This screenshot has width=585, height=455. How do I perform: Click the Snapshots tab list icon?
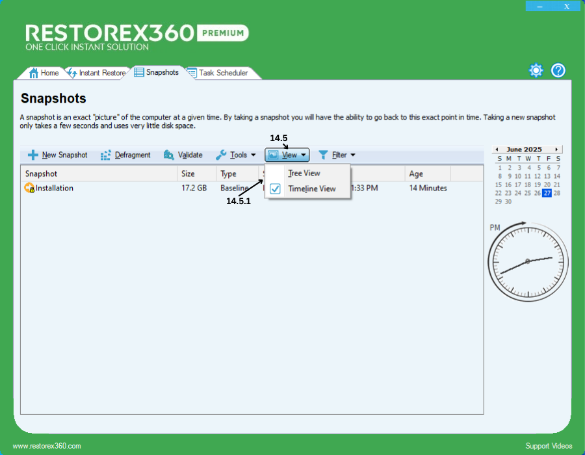coord(139,72)
